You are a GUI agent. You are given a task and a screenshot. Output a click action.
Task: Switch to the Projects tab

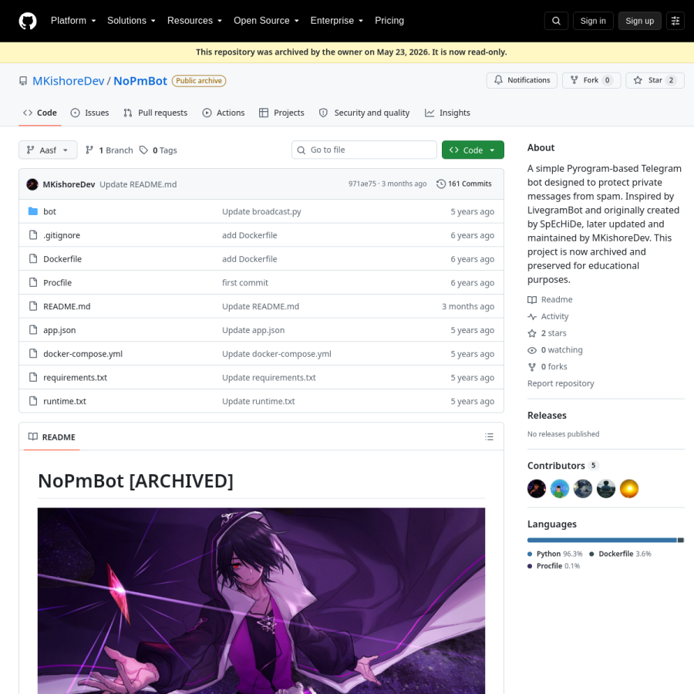click(281, 113)
